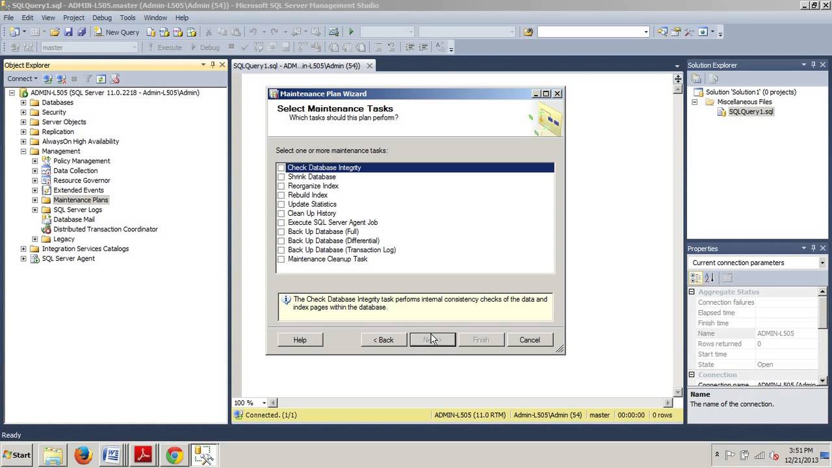Screen dimensions: 832x468
Task: Select the Extended Events tree item
Action: pos(79,190)
